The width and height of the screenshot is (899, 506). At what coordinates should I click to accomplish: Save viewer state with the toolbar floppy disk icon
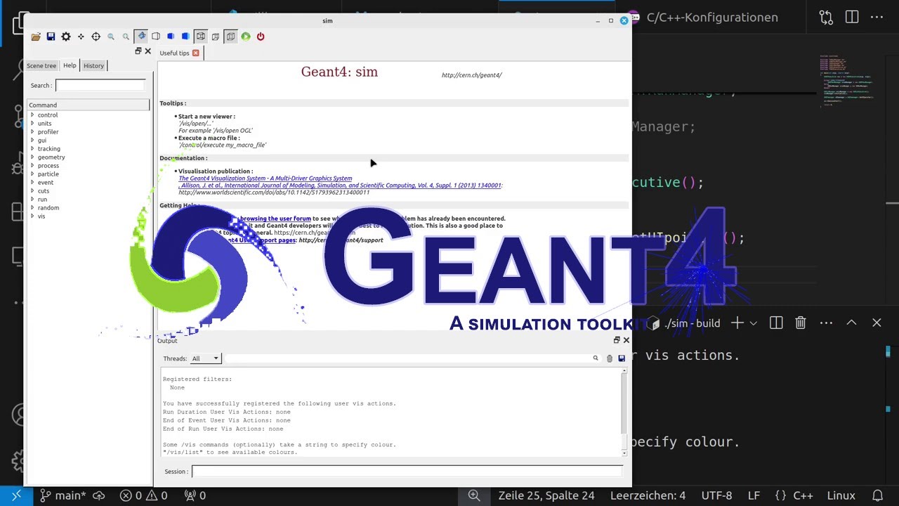51,37
